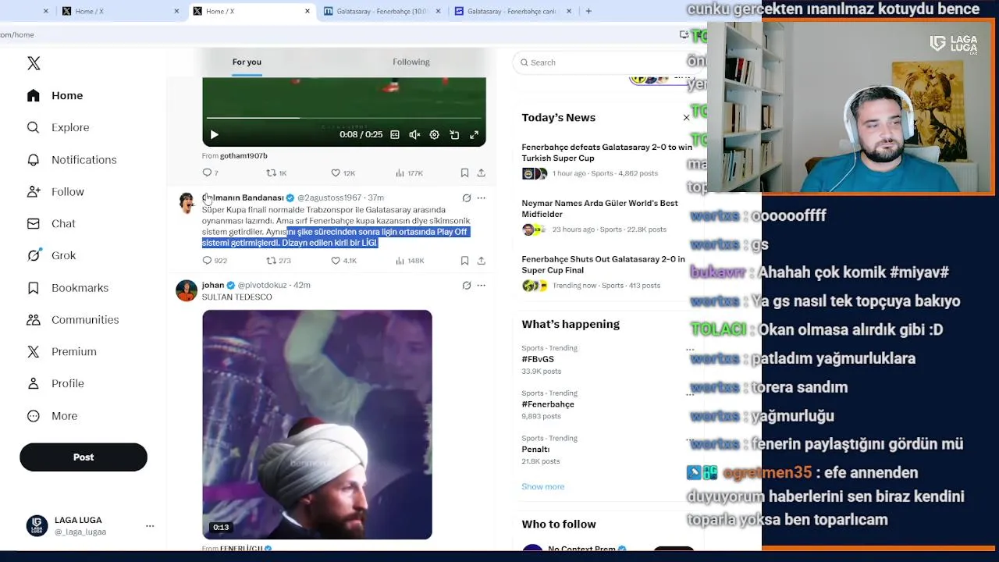Open video player settings gear
This screenshot has width=999, height=562.
tap(435, 134)
